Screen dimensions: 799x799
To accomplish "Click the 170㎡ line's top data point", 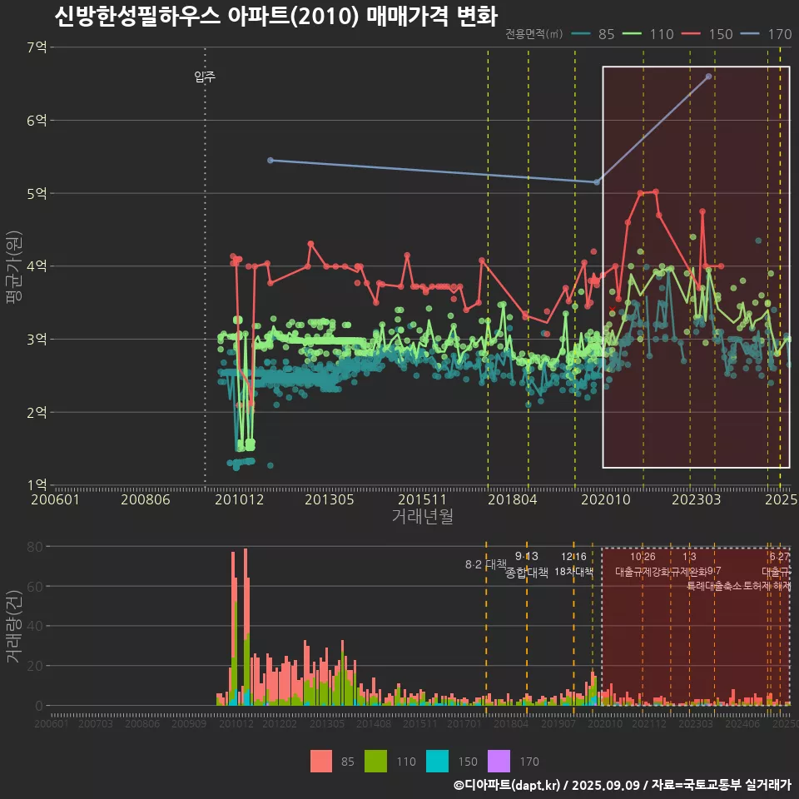I will click(708, 77).
